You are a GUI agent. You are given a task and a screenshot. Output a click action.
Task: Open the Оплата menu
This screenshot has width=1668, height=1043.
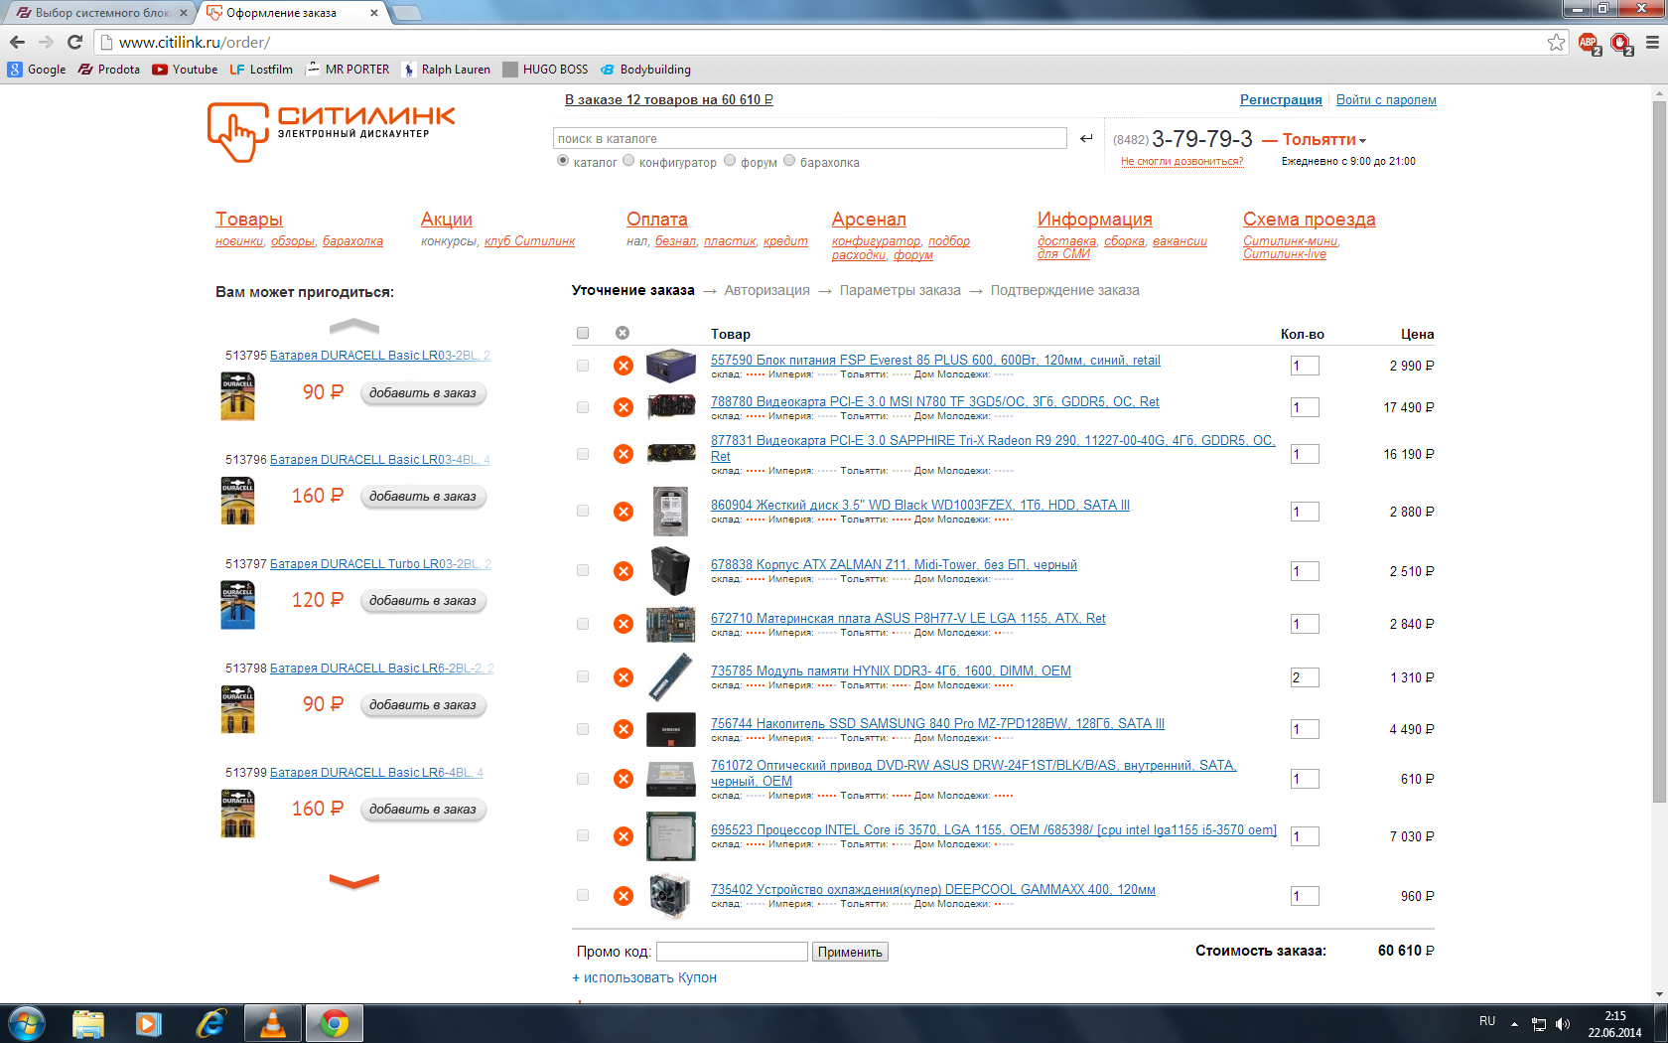657,220
